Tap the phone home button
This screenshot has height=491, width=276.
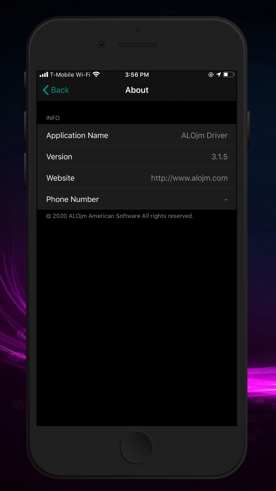tap(136, 447)
